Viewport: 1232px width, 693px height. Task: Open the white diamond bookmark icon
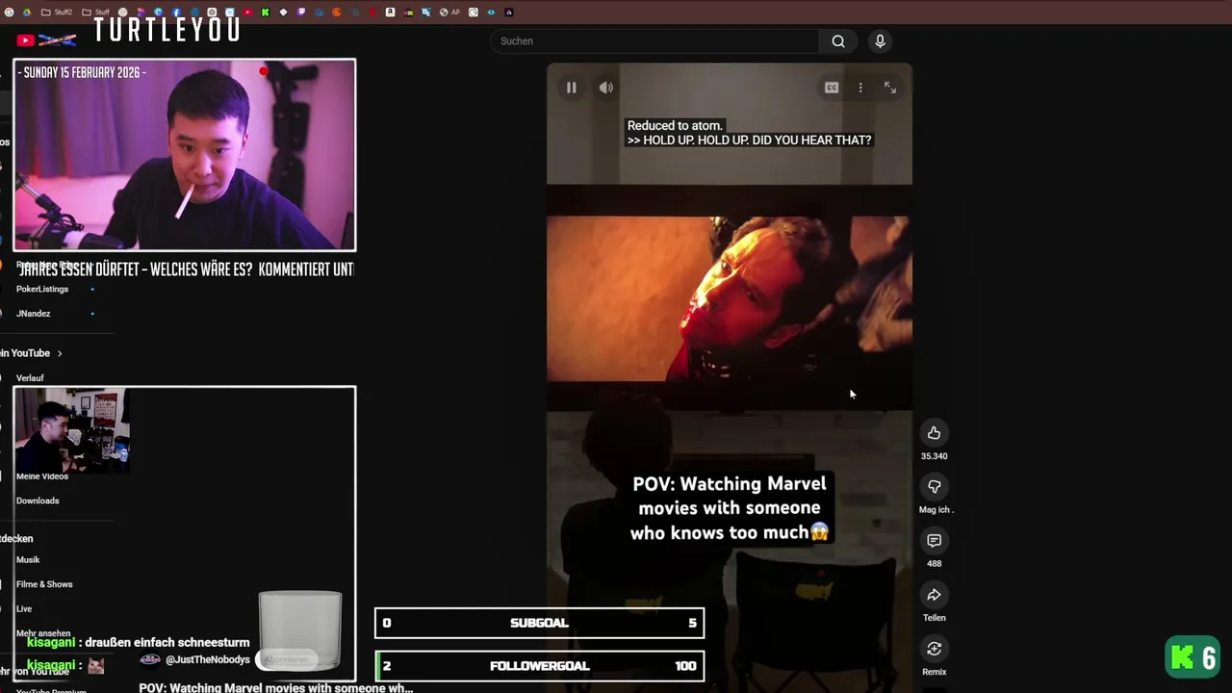click(283, 13)
